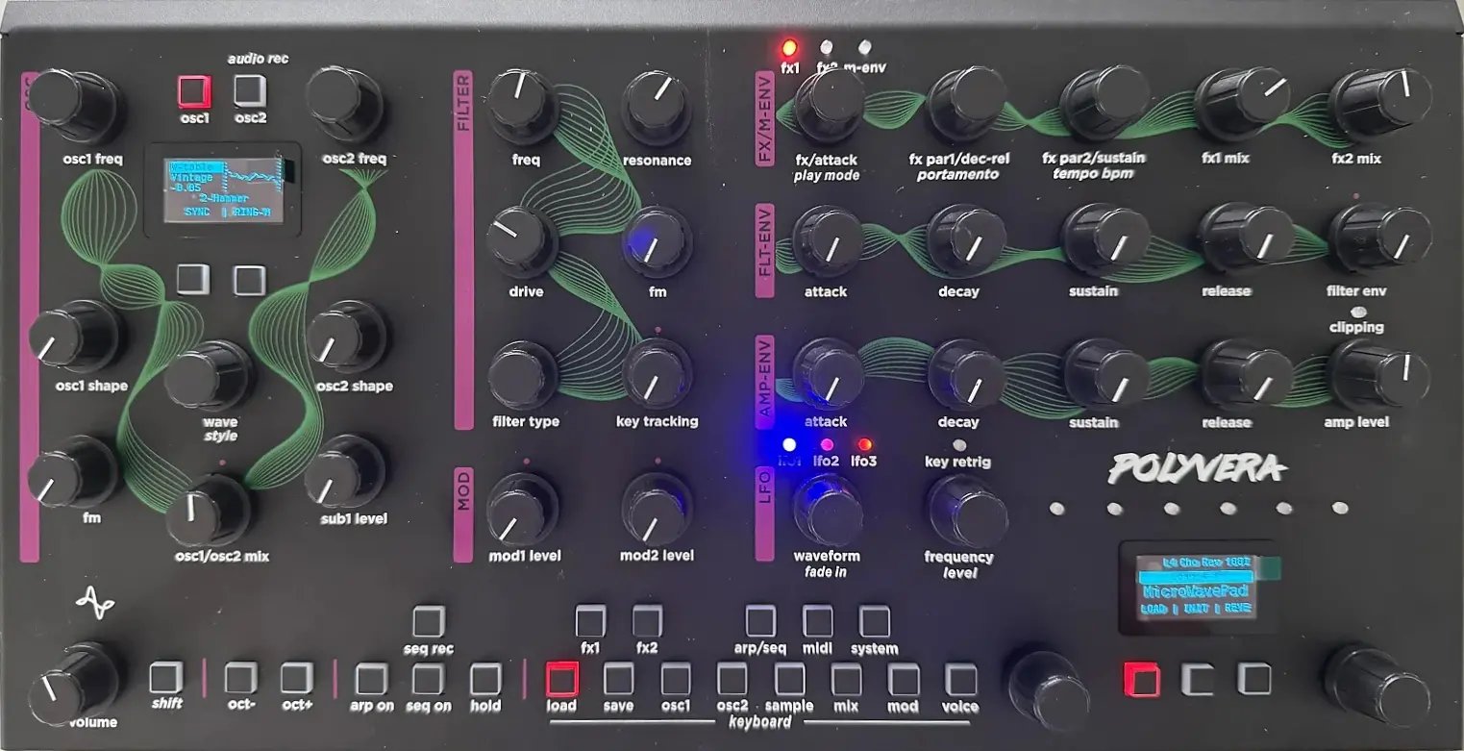
Task: Click the volume knob
Action: [x=74, y=683]
